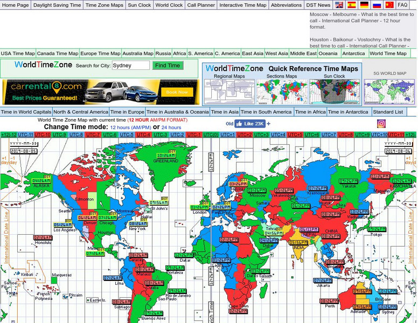Select Europe Time Map tab

[x=100, y=53]
